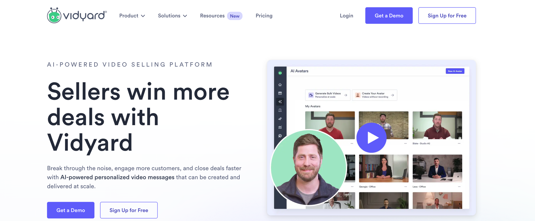Click the small green Vidyard icon in preview sidebar
Screen dimensions: 535x221
280,73
